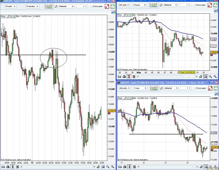Click printer icon in 15-minute chart bottom toolbar
This screenshot has width=219, height=170.
[8, 167]
